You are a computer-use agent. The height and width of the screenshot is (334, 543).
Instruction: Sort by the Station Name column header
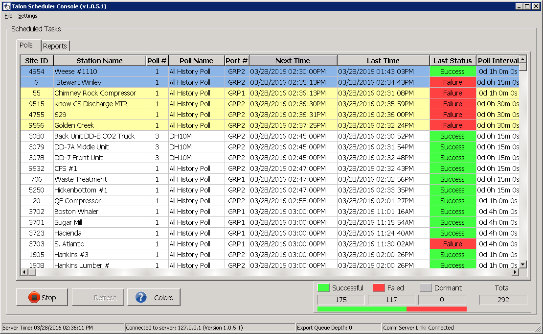point(100,61)
